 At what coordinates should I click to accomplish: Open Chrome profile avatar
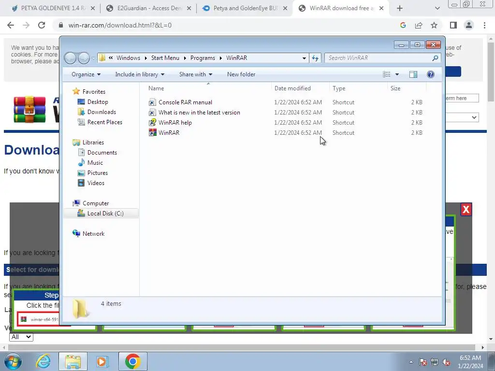[469, 25]
